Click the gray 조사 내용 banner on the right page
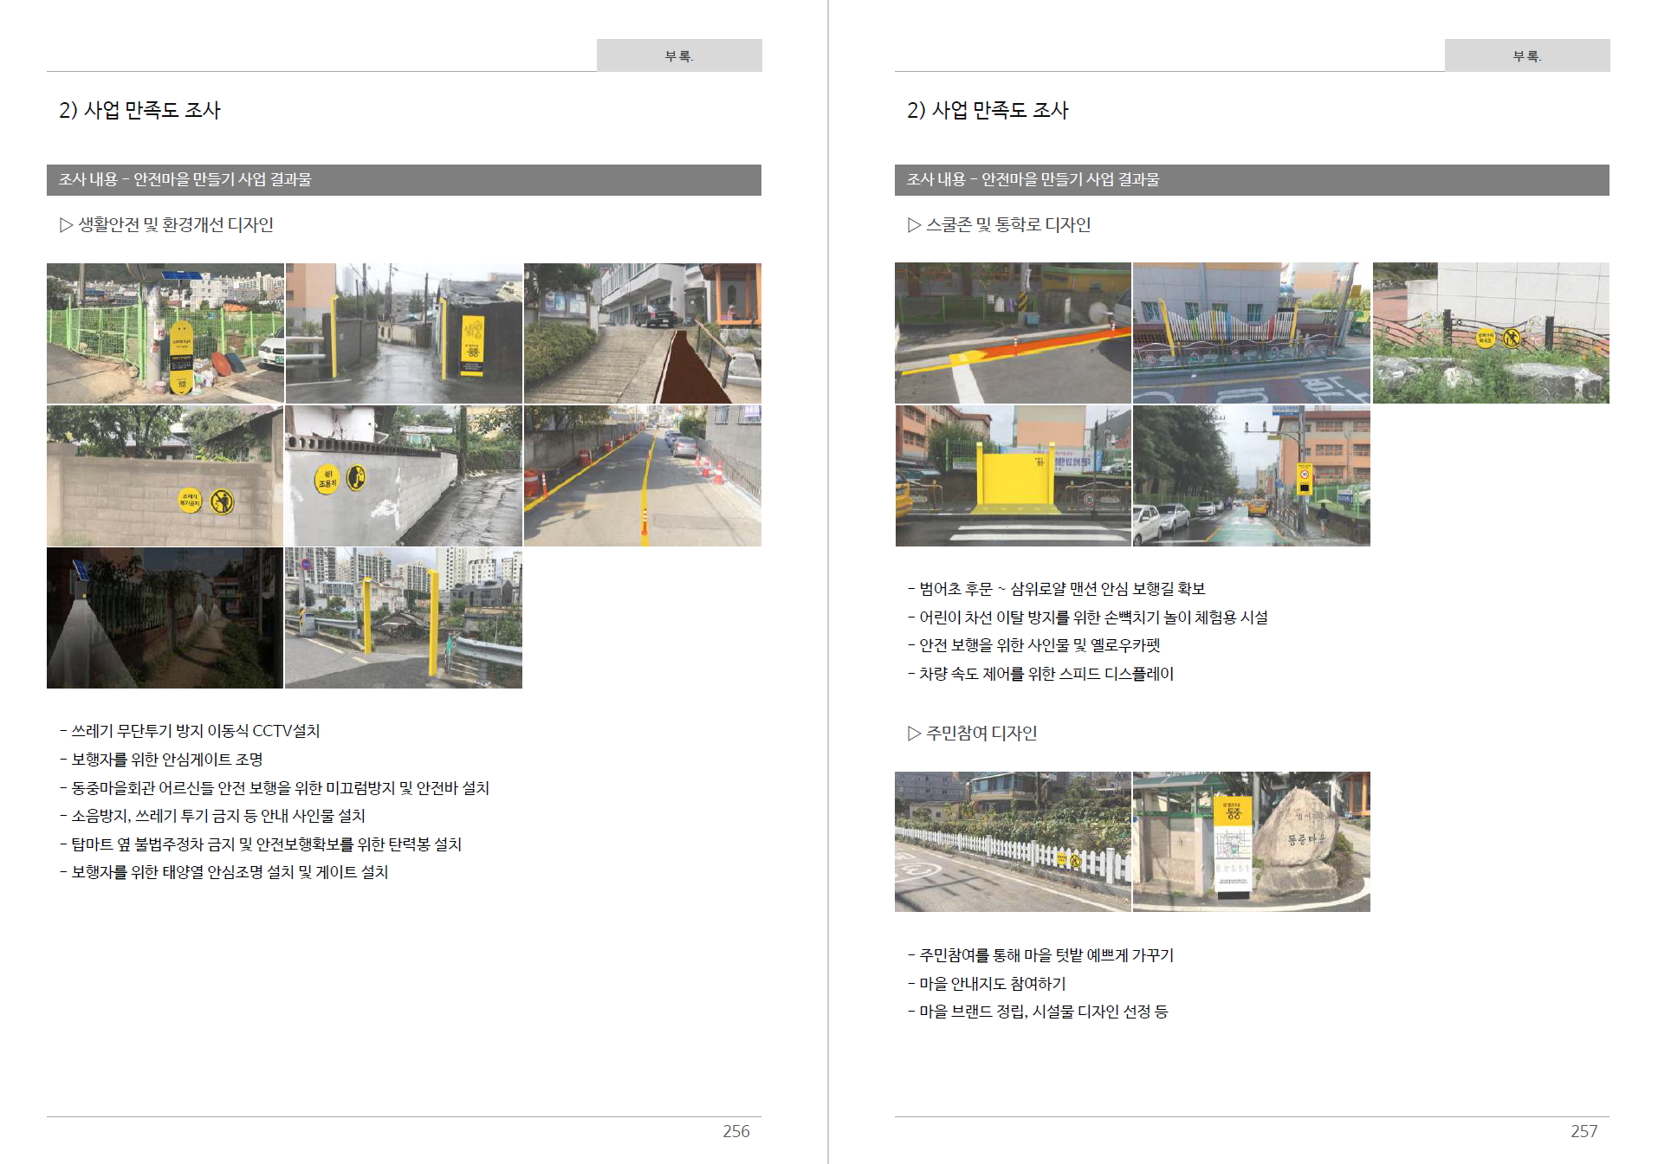 [x=1251, y=180]
